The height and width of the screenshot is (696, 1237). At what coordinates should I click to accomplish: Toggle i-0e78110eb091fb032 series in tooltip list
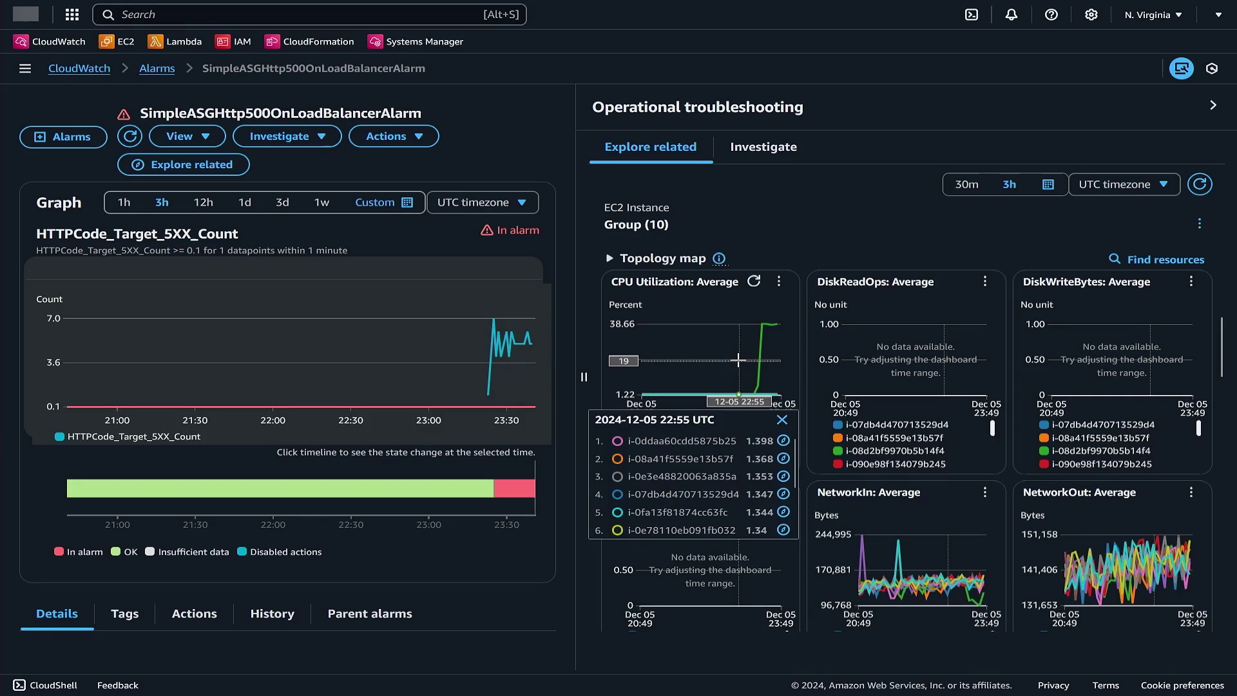[x=617, y=530]
